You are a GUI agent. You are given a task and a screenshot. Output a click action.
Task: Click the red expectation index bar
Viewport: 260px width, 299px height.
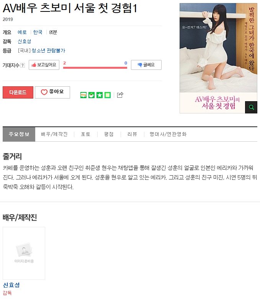pos(95,68)
